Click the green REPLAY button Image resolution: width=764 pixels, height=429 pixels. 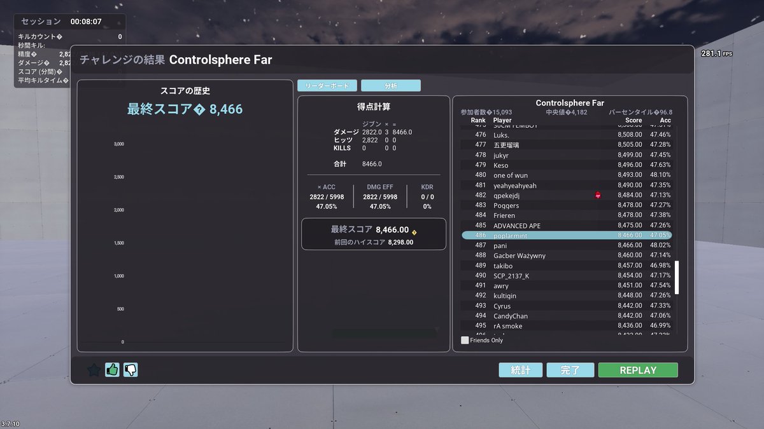point(638,370)
